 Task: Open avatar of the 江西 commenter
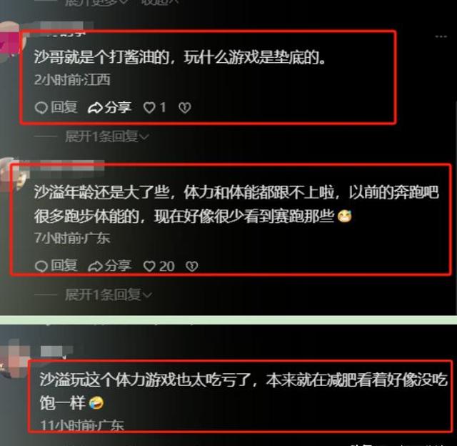9,39
